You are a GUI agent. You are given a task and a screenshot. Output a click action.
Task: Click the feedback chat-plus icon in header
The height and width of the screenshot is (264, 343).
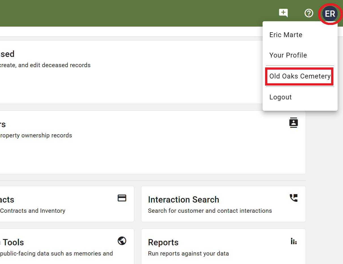tap(283, 13)
